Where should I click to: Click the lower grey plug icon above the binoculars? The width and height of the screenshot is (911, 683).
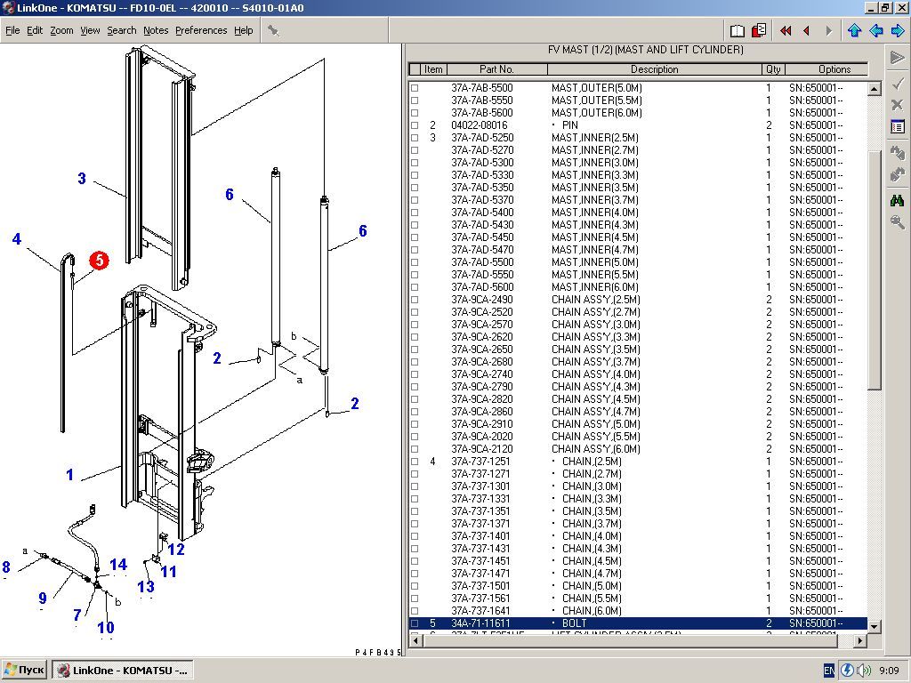[897, 174]
